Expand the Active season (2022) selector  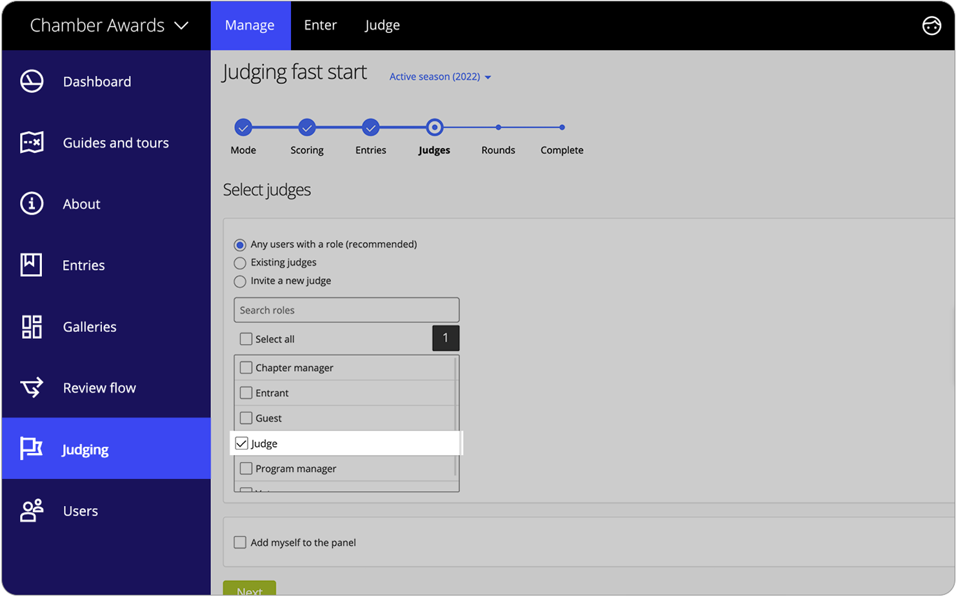(439, 76)
